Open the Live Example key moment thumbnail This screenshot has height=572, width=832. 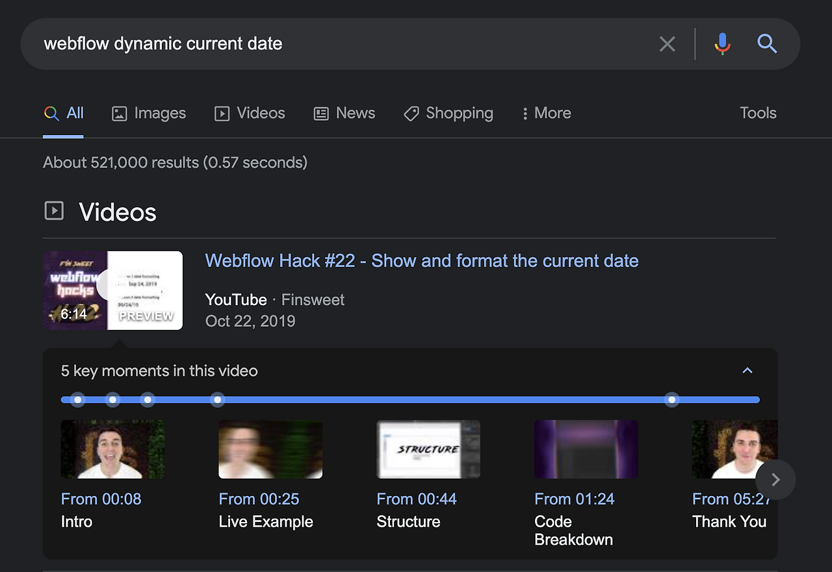[270, 449]
